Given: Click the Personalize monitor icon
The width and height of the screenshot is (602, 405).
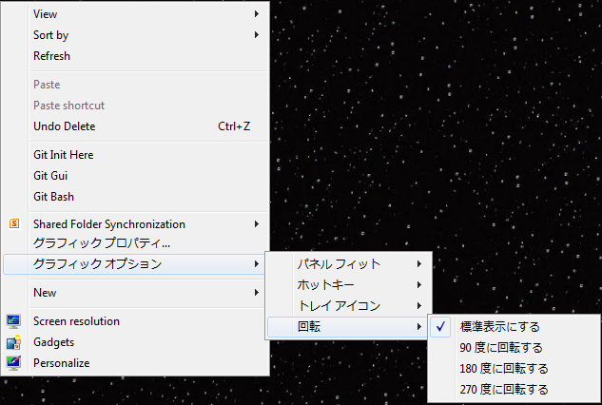Looking at the screenshot, I should click(x=13, y=363).
